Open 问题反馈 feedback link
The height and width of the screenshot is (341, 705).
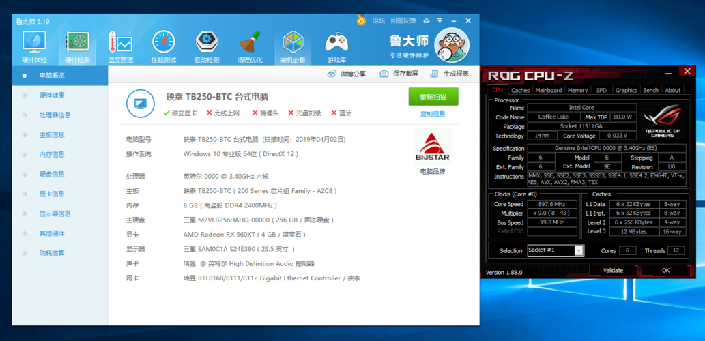point(403,20)
